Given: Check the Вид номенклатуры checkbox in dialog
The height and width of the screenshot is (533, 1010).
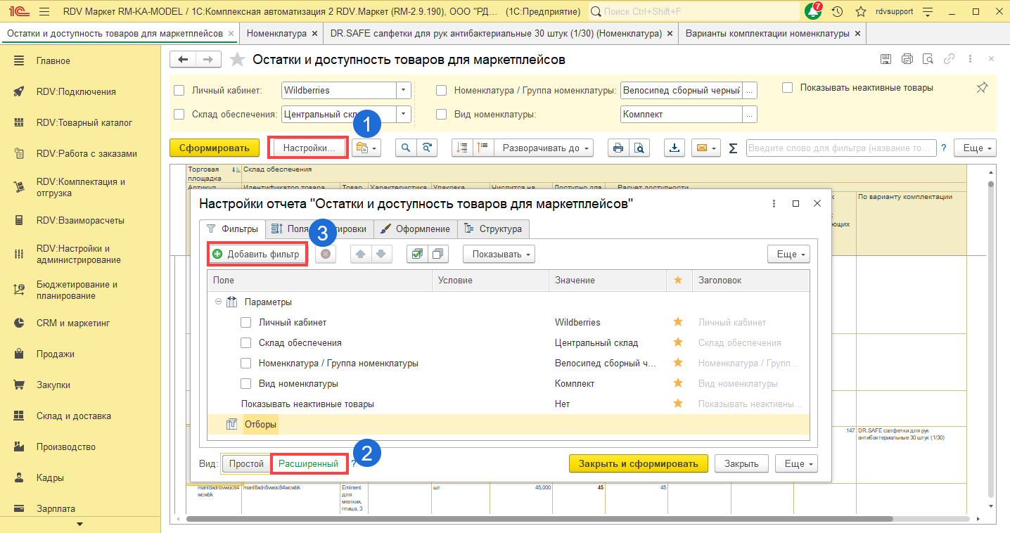Looking at the screenshot, I should click(246, 384).
